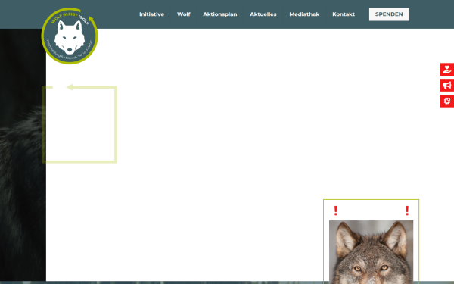
Task: Open the Initiative menu
Action: (x=152, y=14)
